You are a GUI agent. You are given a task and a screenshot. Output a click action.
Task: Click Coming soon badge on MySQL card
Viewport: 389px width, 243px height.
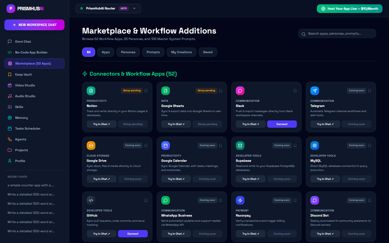click(x=357, y=146)
